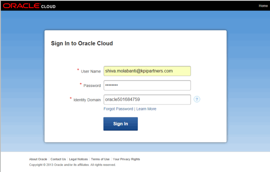Open Terms of Use footer link

click(x=100, y=159)
